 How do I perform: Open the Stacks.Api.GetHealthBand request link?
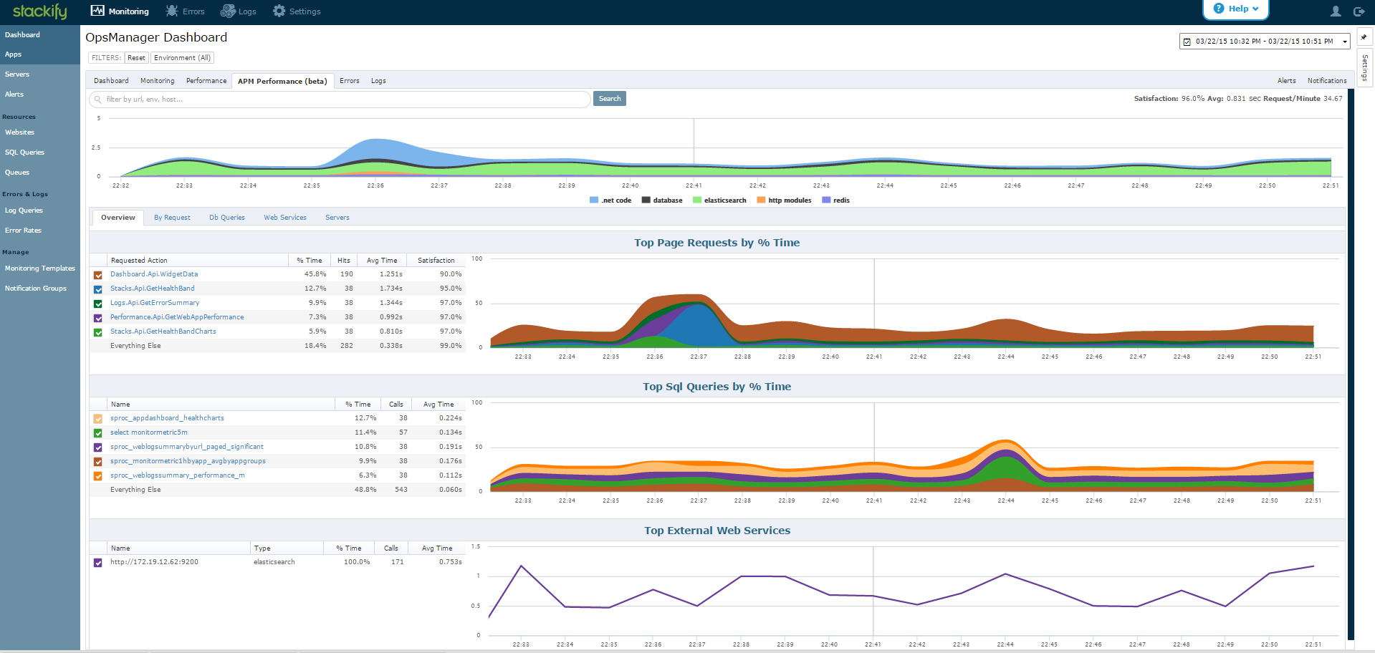(x=153, y=289)
